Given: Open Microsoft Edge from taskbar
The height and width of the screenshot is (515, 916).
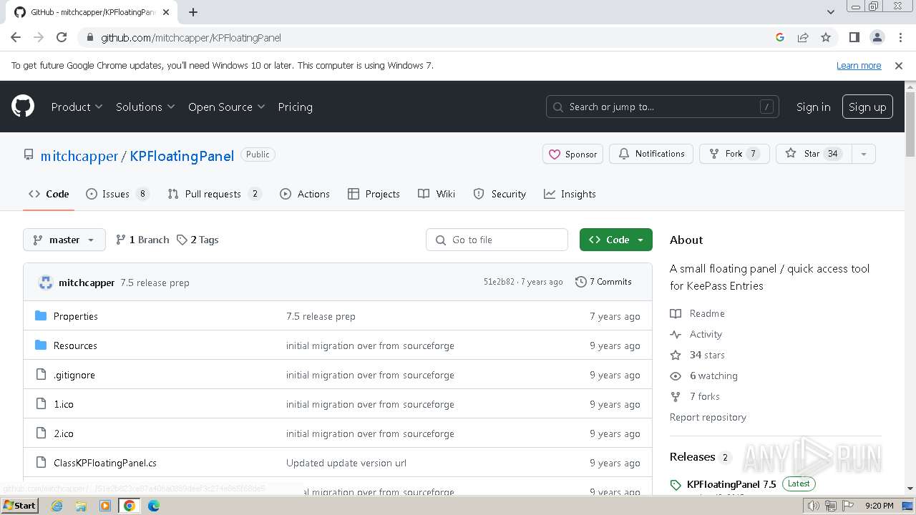Looking at the screenshot, I should click(x=153, y=506).
